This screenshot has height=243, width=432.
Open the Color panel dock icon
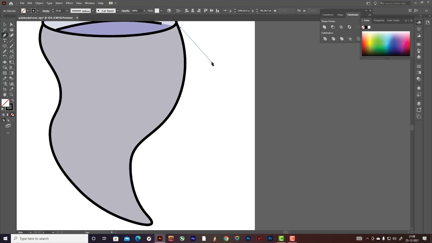point(419,23)
